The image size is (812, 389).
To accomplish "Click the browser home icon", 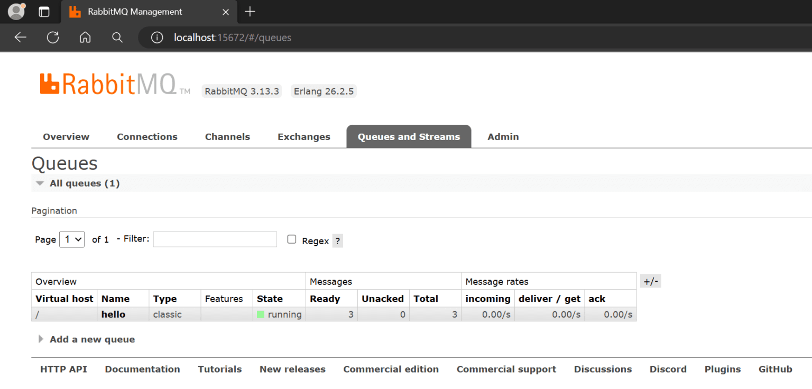I will pyautogui.click(x=85, y=38).
